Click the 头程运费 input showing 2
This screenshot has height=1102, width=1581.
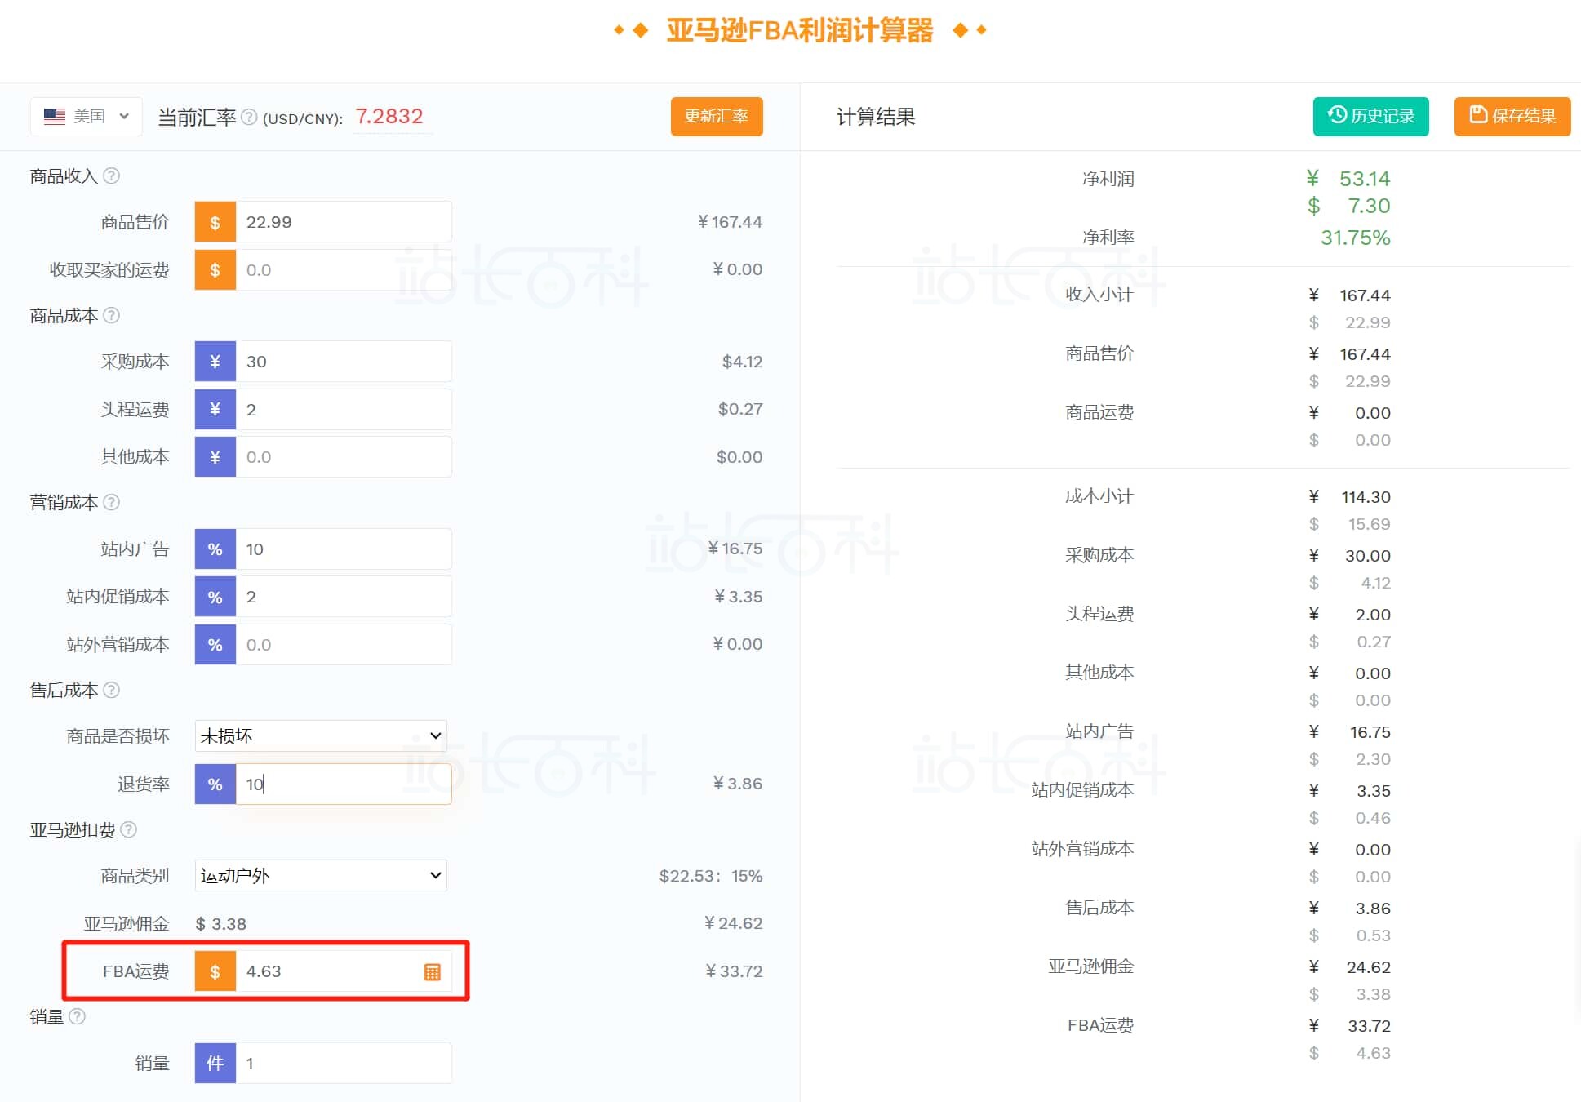coord(343,409)
